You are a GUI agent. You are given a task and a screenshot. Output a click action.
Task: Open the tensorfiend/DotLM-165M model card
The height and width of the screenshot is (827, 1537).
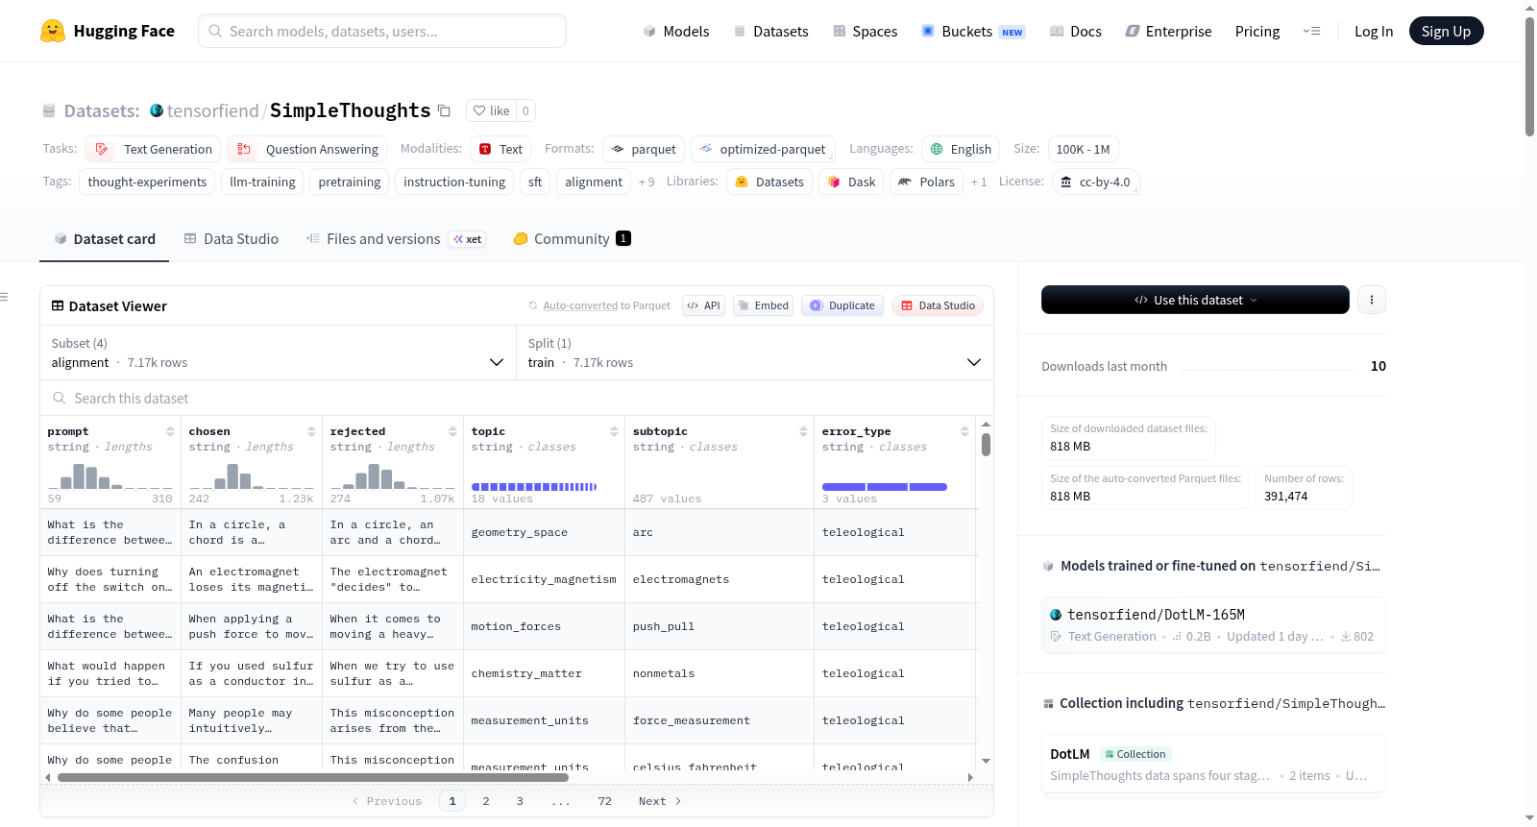click(x=1213, y=625)
